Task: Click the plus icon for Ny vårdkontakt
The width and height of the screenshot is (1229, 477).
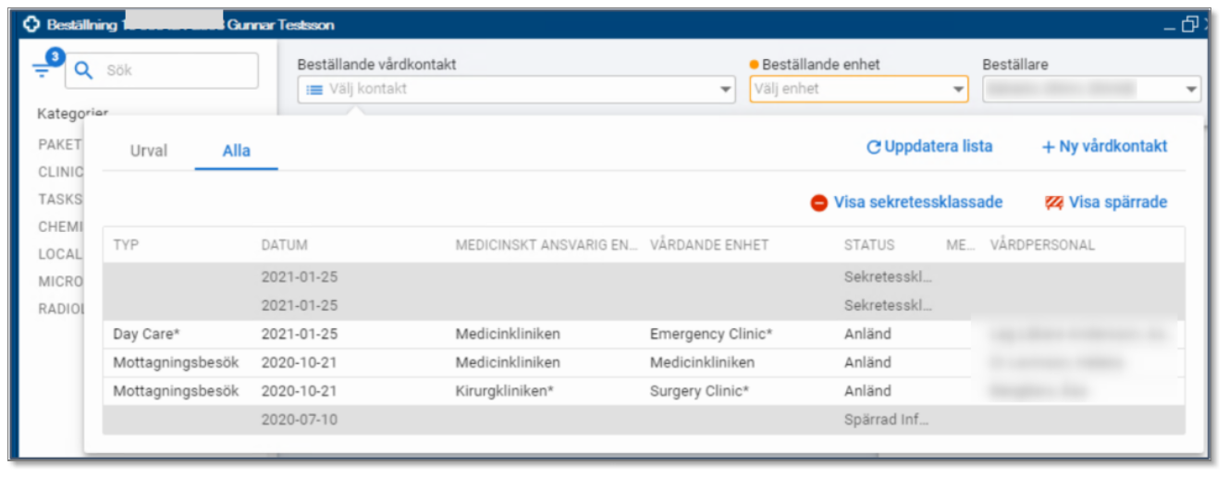Action: [1048, 147]
